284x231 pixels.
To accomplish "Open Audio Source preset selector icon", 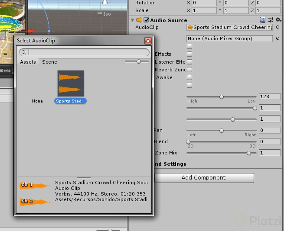I will (271, 20).
